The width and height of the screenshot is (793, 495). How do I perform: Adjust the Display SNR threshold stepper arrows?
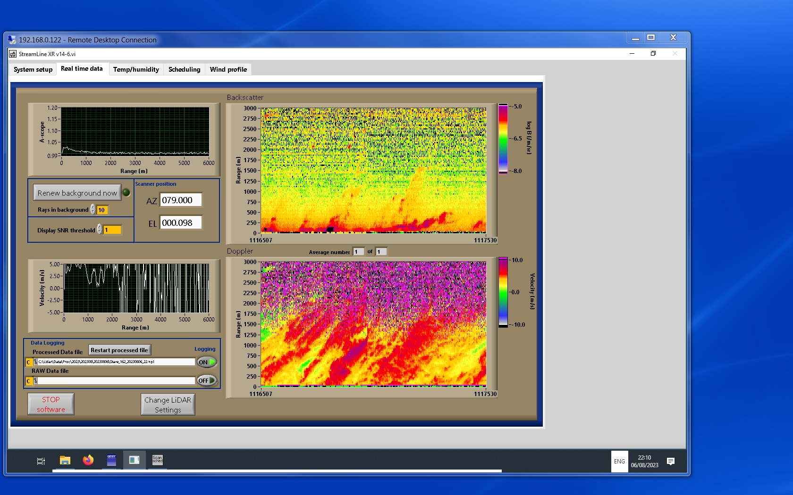tap(100, 230)
